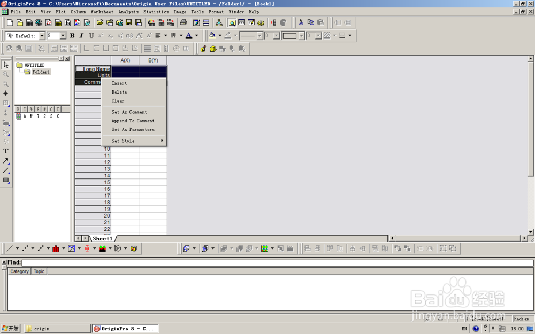Open the font color dropdown arrow
The height and width of the screenshot is (334, 535).
pyautogui.click(x=196, y=35)
